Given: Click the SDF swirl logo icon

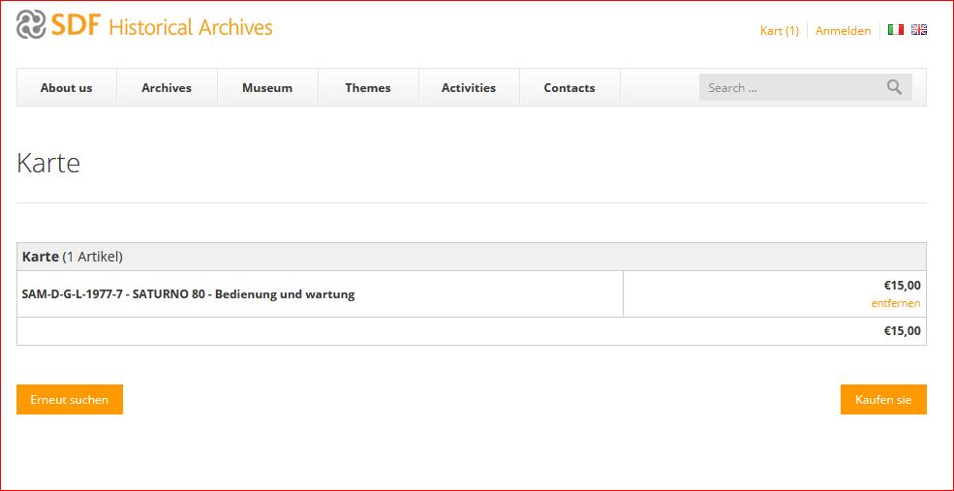Looking at the screenshot, I should (31, 25).
